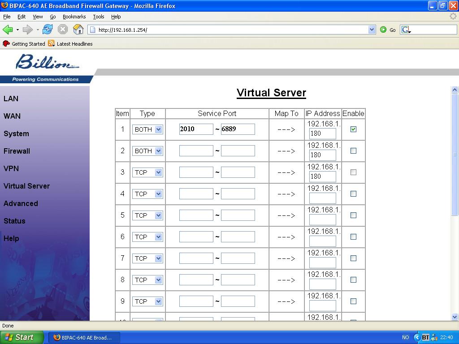Open the Forward history dropdown arrow

[x=38, y=30]
